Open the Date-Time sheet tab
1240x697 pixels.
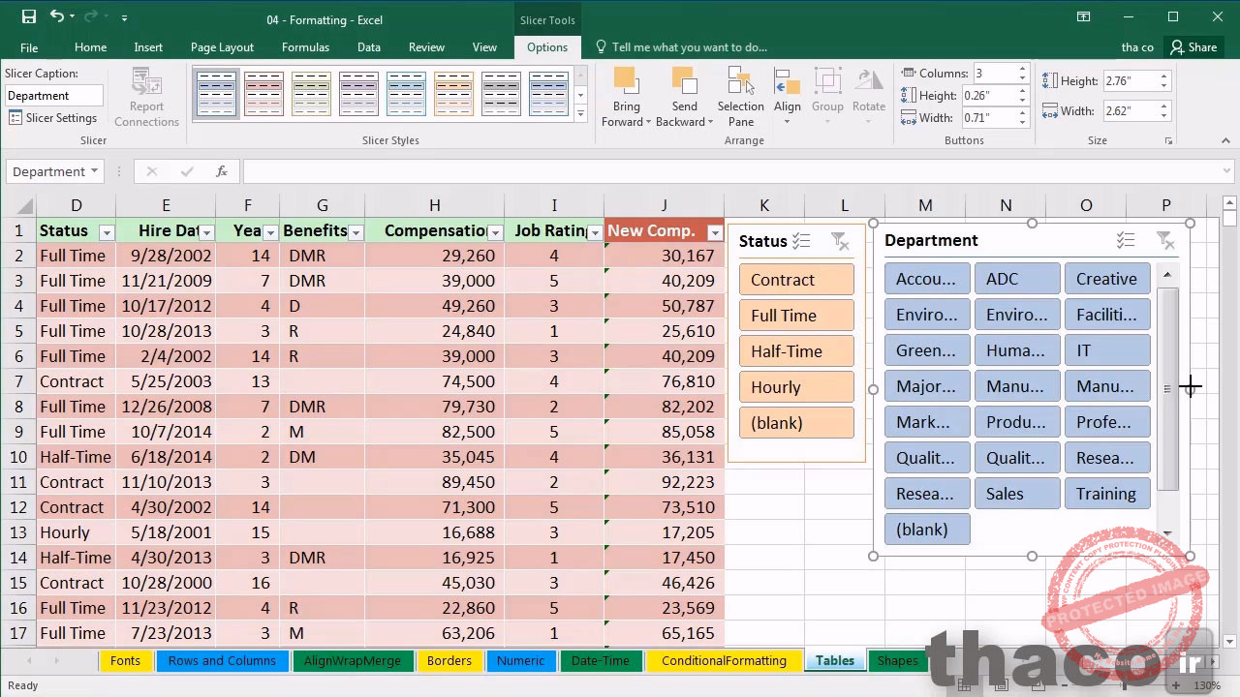[601, 660]
